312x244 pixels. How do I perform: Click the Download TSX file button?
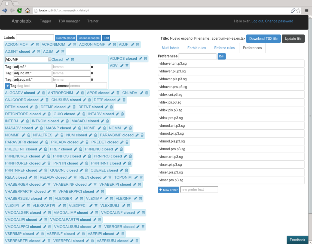[263, 39]
